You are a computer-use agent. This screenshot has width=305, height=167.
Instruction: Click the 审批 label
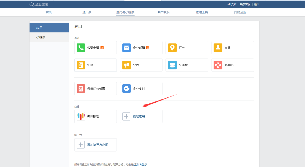coord(227,48)
